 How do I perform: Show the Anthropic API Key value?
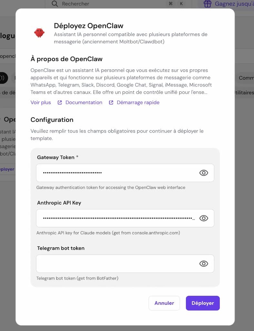(204, 218)
